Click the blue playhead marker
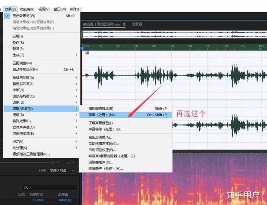This screenshot has height=205, width=267. click(x=82, y=48)
